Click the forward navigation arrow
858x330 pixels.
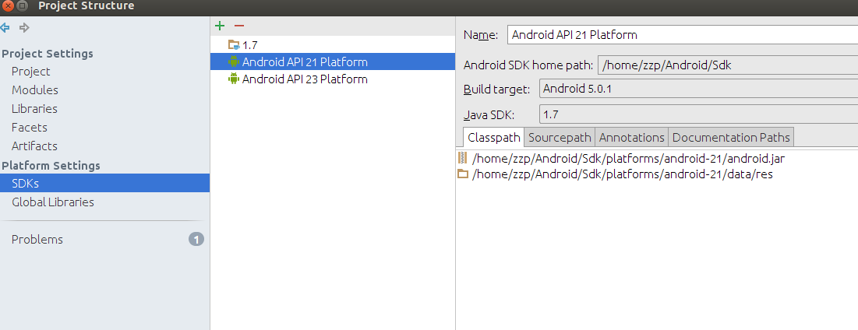pos(23,27)
